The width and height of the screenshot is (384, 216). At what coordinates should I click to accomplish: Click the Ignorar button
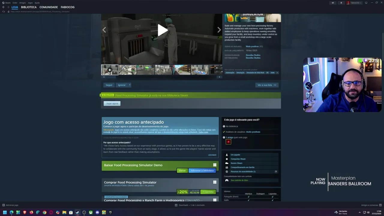coord(122,85)
